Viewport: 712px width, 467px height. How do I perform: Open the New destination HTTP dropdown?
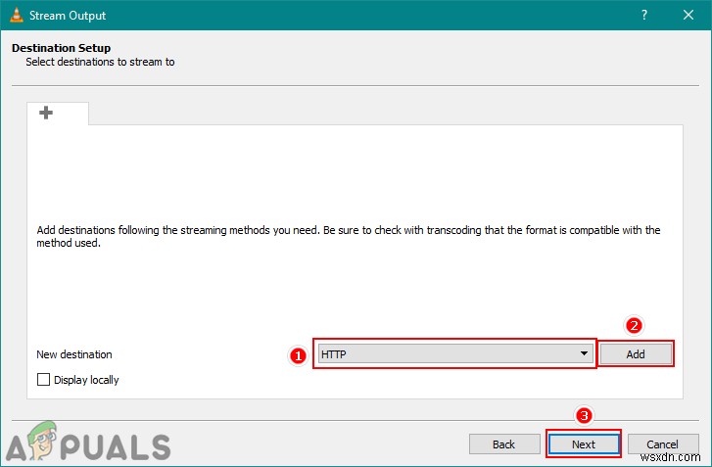pos(455,354)
